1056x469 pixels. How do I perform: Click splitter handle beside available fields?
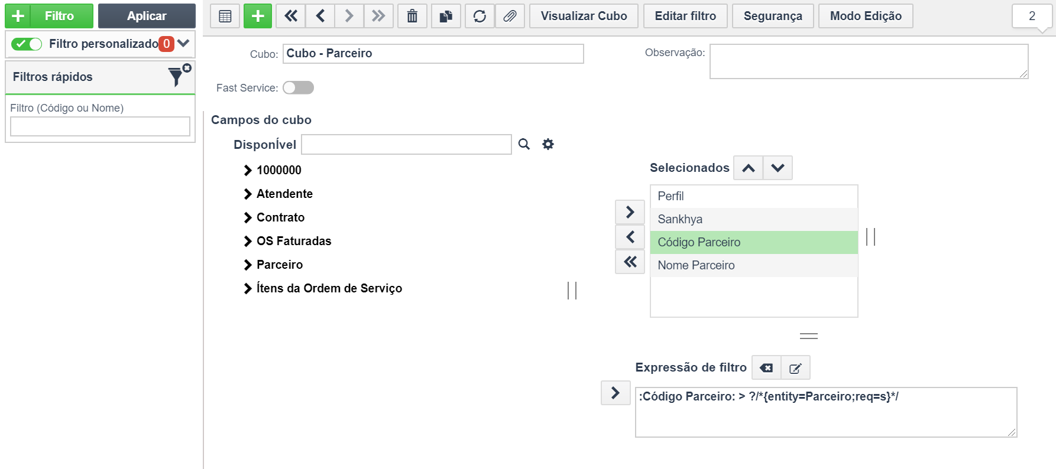point(572,291)
